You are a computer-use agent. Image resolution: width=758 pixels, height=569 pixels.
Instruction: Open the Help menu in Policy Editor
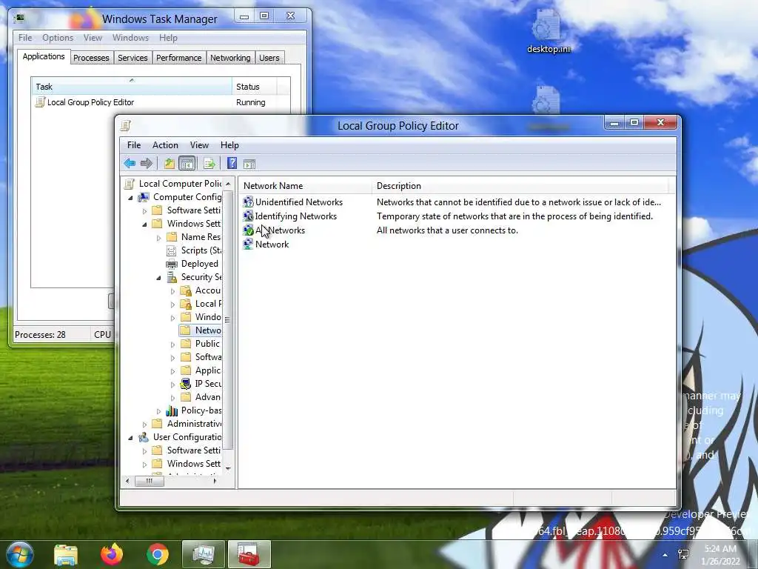coord(229,145)
